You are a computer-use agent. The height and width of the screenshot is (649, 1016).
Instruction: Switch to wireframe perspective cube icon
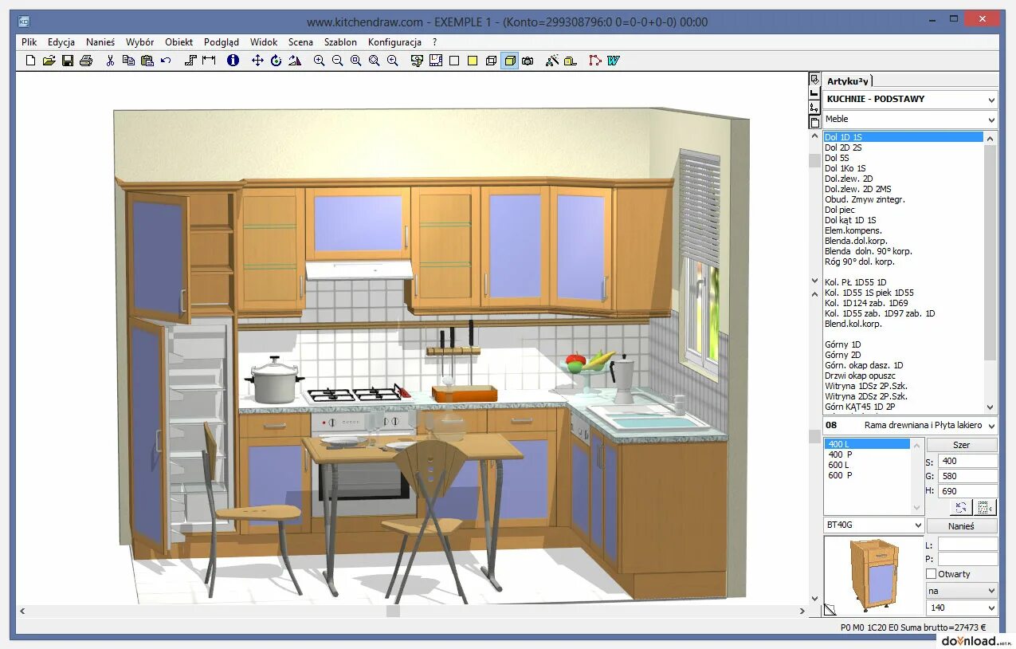[491, 61]
